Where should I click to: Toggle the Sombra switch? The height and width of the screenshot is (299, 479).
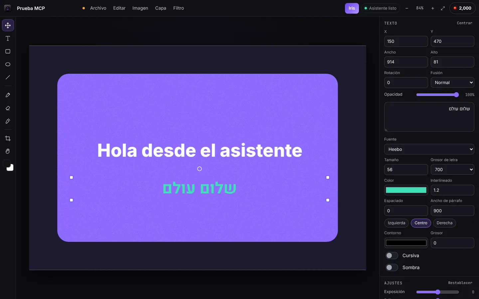tap(392, 267)
